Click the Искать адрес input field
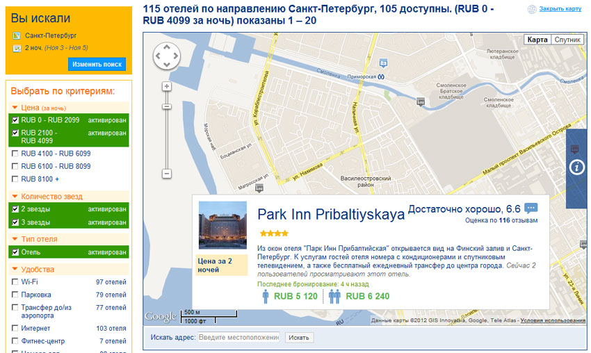Screen dimensions: 591x353 tap(238, 337)
